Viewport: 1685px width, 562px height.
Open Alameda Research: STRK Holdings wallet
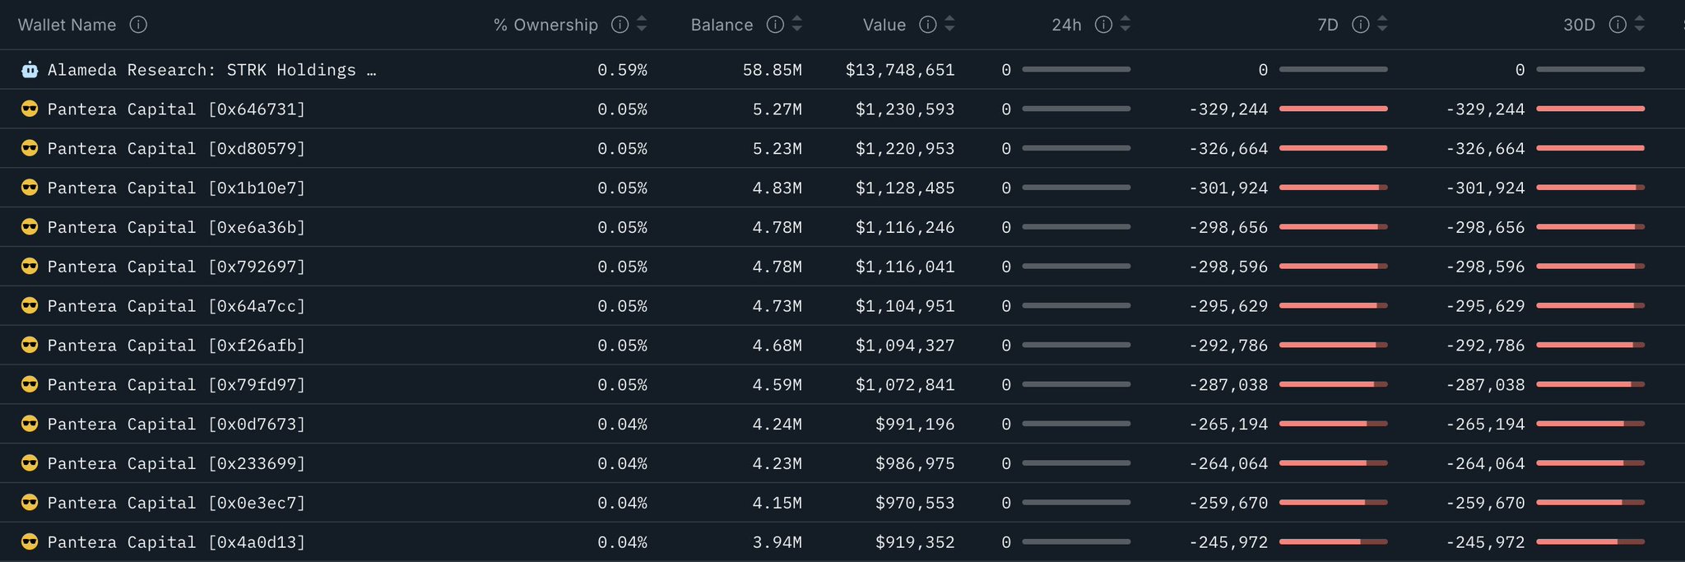(211, 70)
